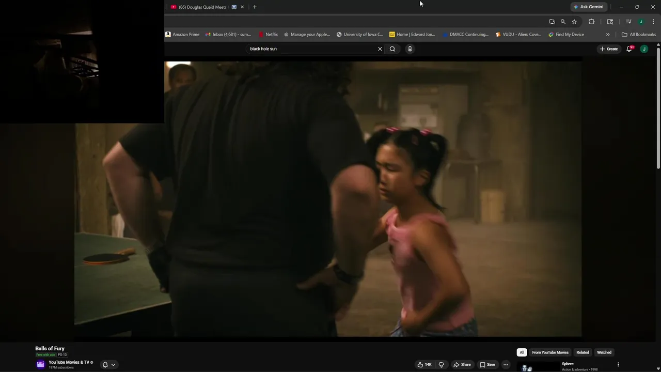Select the Watched filter chip

point(604,352)
